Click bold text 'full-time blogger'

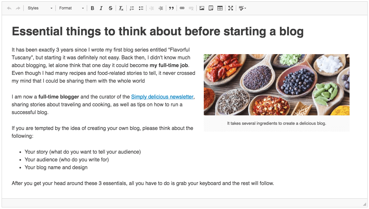coord(59,97)
